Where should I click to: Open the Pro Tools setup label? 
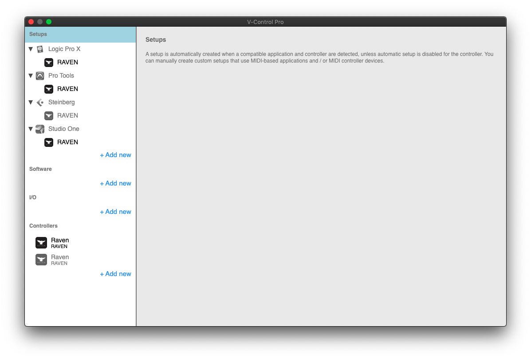click(61, 75)
